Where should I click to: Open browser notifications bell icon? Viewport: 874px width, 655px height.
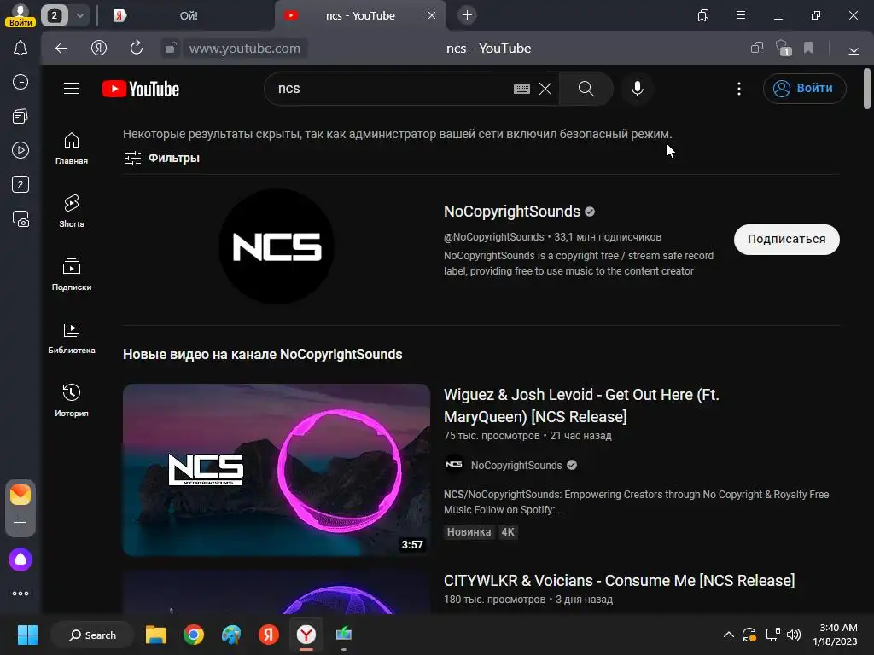point(20,49)
